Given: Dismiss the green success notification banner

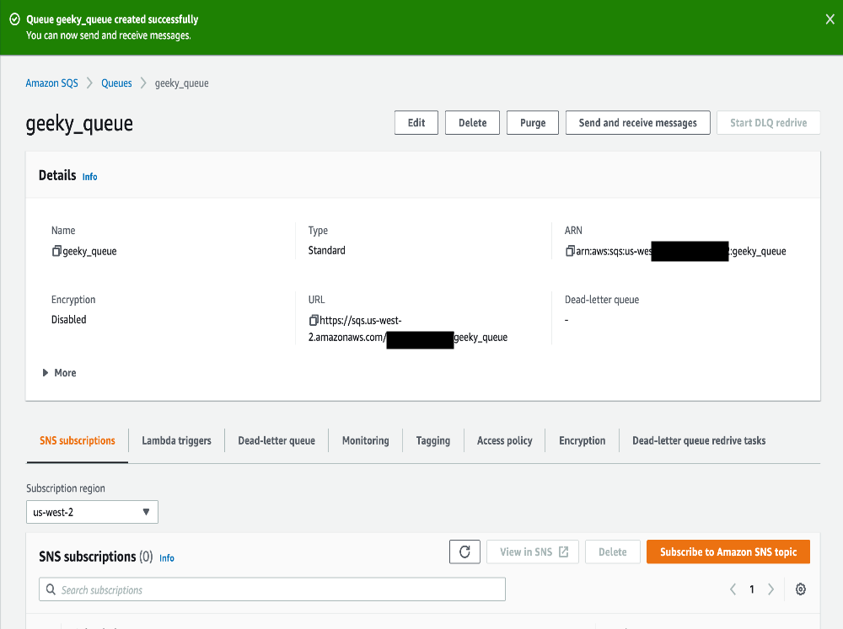Looking at the screenshot, I should click(x=830, y=19).
